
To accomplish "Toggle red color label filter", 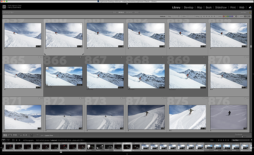I will (x=224, y=16).
